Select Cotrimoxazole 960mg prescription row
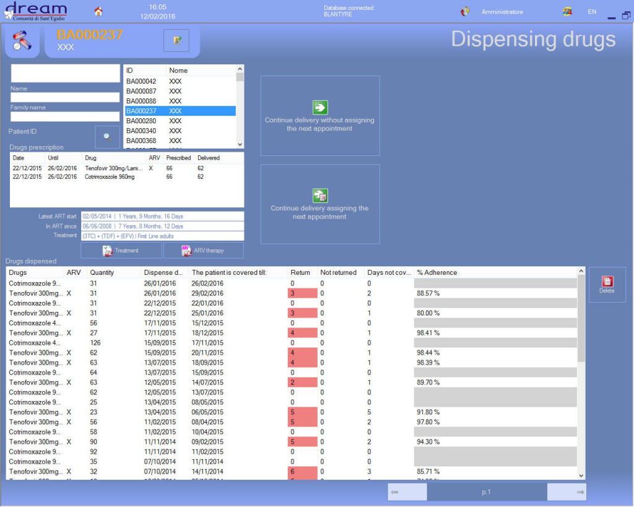The height and width of the screenshot is (507, 634). [x=126, y=176]
